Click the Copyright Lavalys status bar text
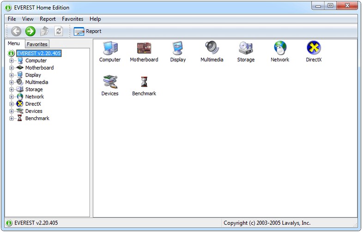This screenshot has height=232, width=363. 267,223
